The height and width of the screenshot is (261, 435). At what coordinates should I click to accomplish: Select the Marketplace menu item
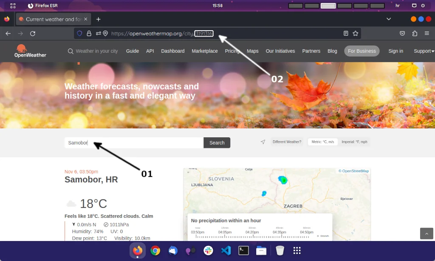(205, 51)
